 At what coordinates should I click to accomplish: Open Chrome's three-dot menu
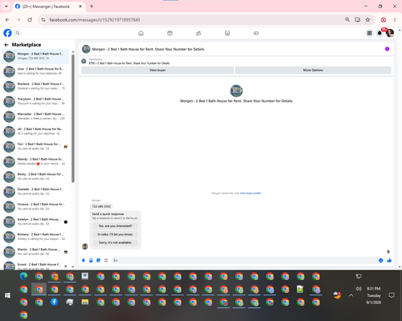[395, 19]
